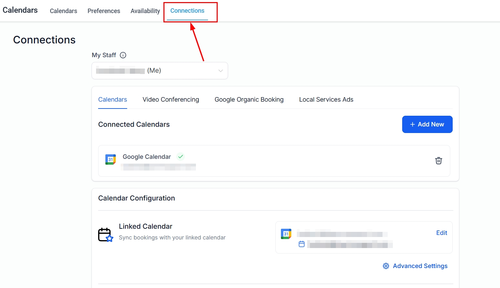The width and height of the screenshot is (500, 288).
Task: Switch to the Video Conferencing tab
Action: 171,100
